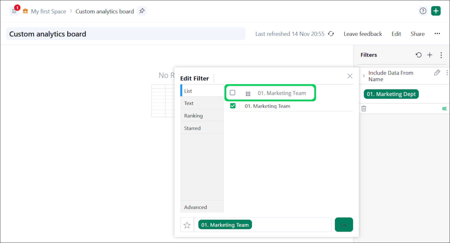Toggle the filter enable switch

coord(445,109)
